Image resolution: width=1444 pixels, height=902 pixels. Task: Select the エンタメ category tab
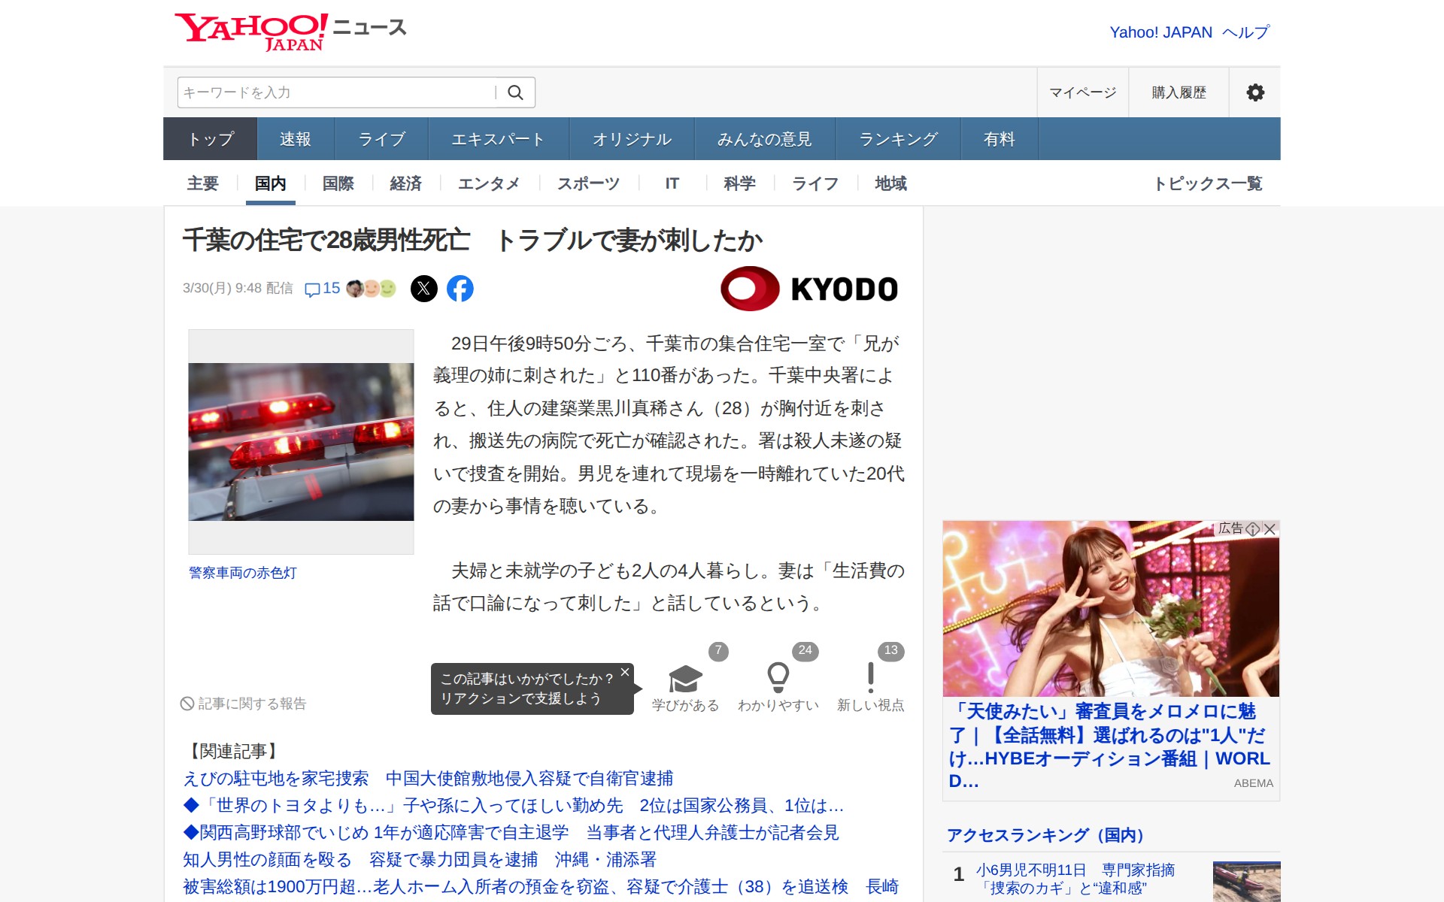click(x=489, y=183)
